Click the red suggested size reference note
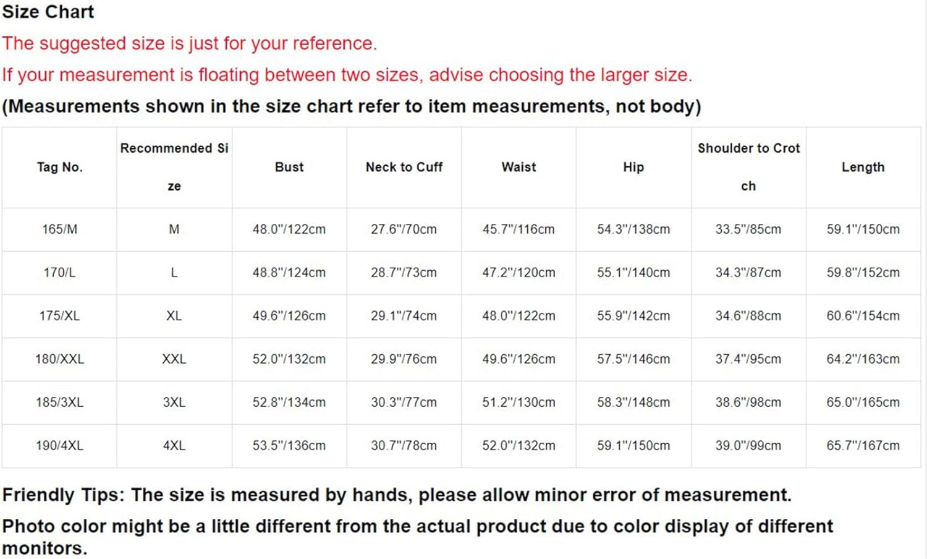The image size is (927, 559). (189, 44)
